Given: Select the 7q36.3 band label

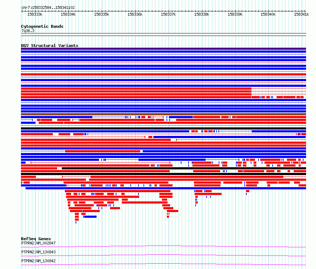Looking at the screenshot, I should coord(28,31).
